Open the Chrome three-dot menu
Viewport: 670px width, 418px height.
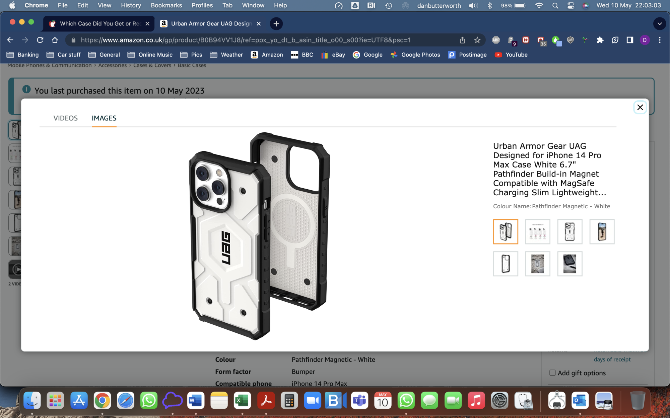point(660,40)
